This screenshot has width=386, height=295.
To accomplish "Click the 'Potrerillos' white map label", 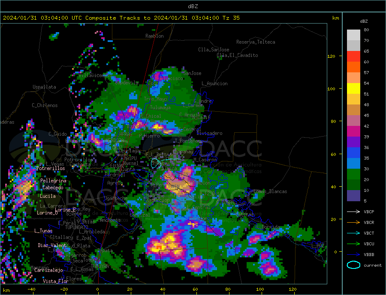I will (x=51, y=168).
